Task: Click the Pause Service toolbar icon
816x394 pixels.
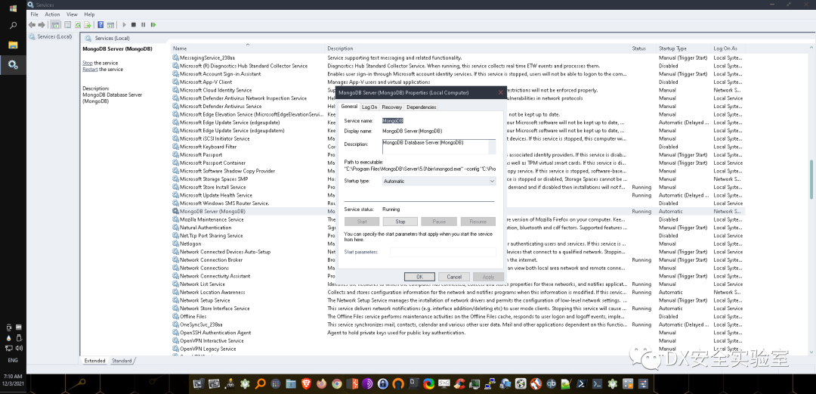Action: point(144,24)
